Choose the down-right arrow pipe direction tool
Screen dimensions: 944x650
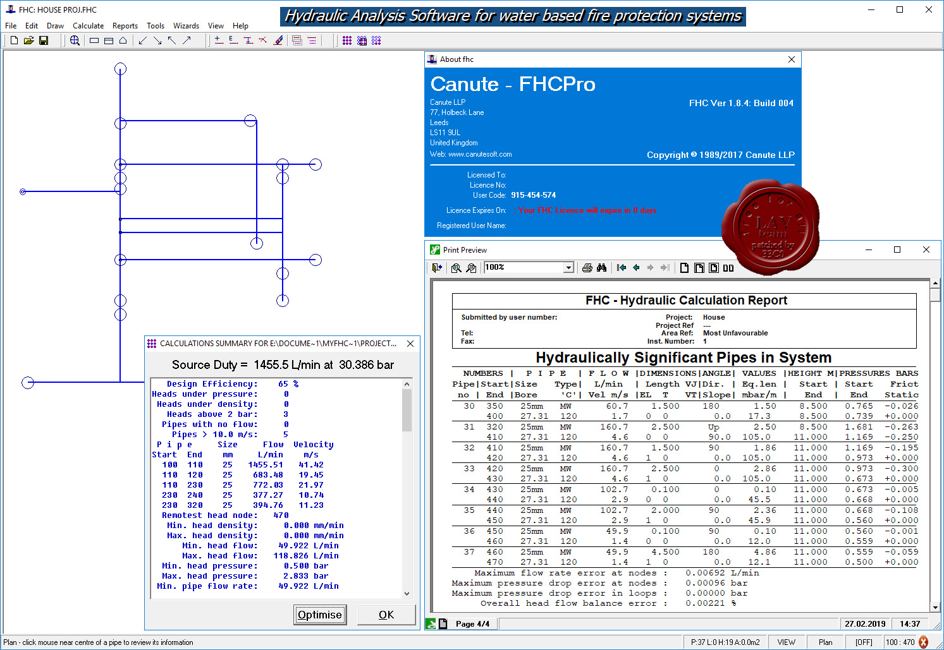(x=157, y=40)
